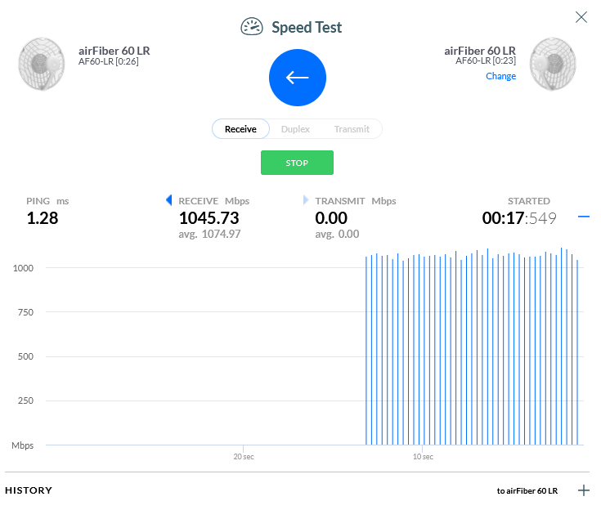Click the right airFiber 60 LR dish image

tap(551, 63)
